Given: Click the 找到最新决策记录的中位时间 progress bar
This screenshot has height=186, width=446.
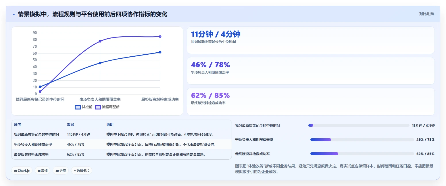Looking at the screenshot, I should click(359, 125).
